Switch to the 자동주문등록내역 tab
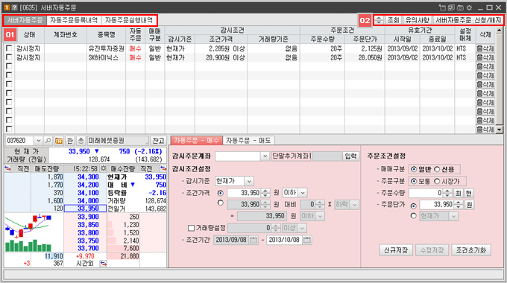 (74, 20)
